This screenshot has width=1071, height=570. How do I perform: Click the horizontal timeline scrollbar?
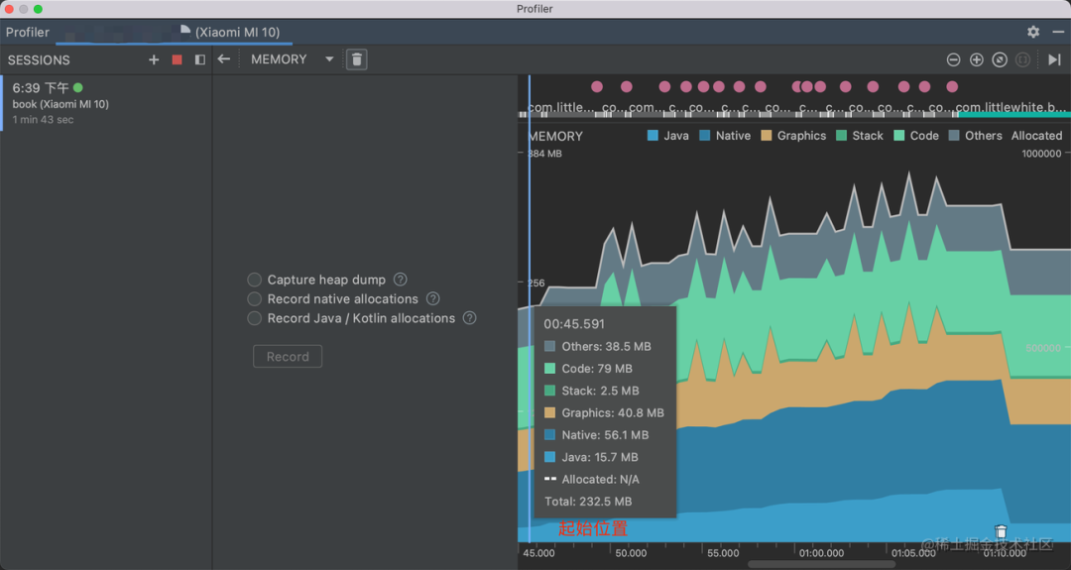point(822,564)
